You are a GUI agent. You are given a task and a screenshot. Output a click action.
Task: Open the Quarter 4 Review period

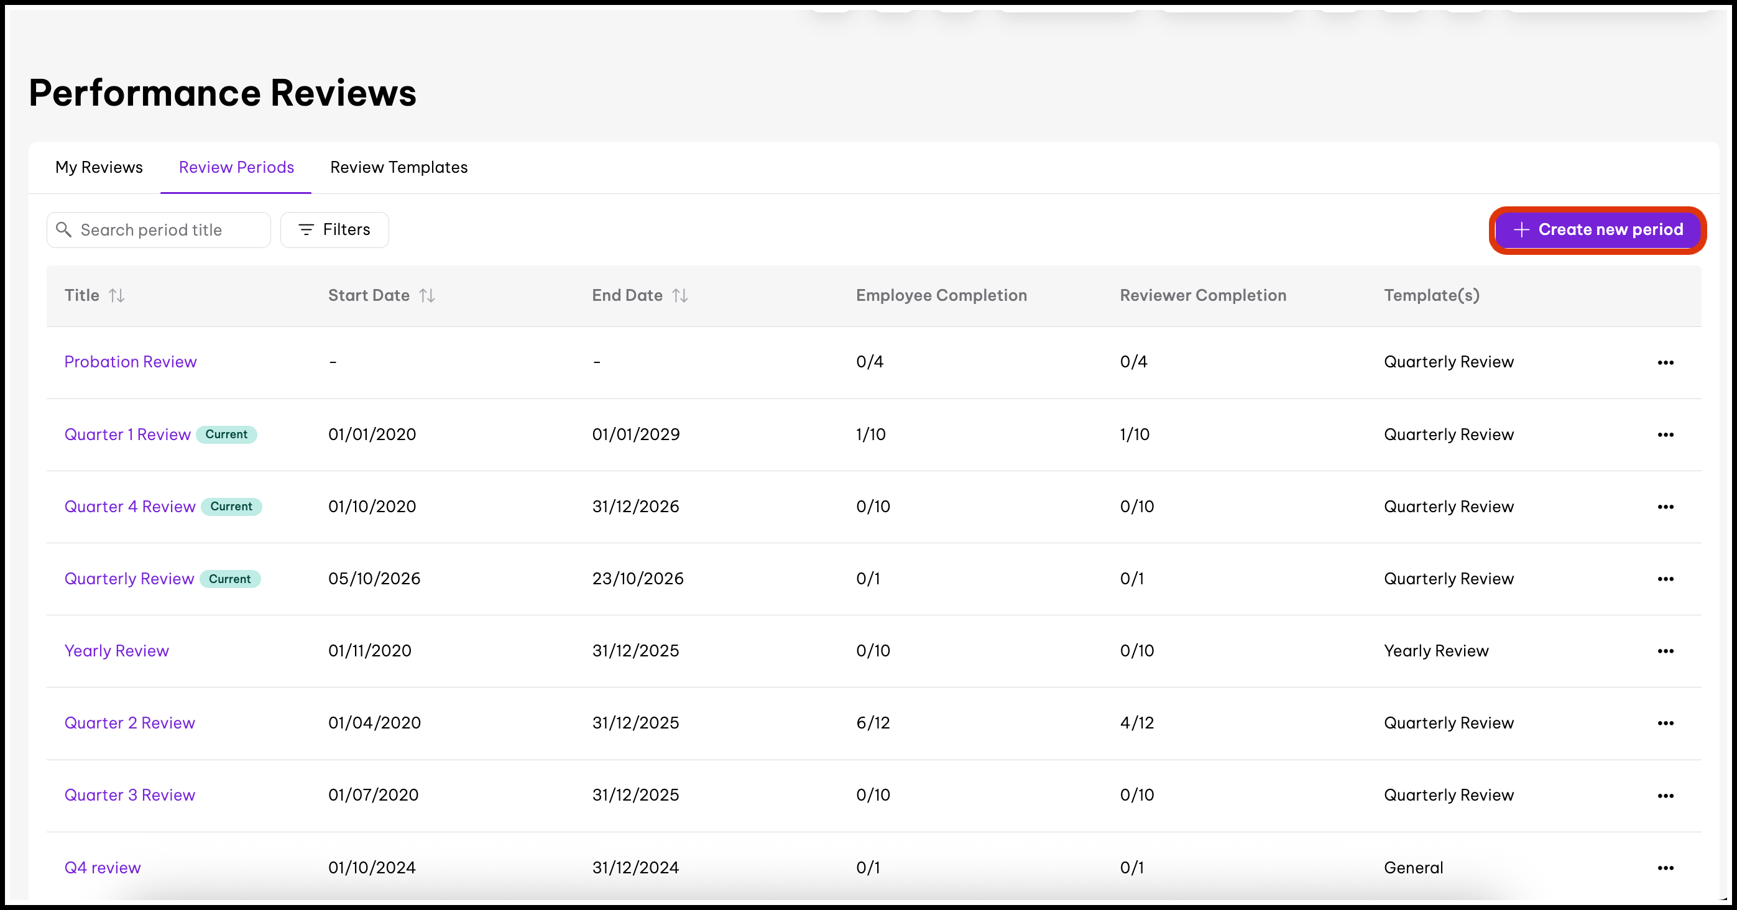pyautogui.click(x=129, y=507)
